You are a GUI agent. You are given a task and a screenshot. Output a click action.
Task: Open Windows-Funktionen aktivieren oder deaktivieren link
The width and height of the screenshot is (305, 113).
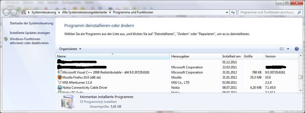[29, 41]
